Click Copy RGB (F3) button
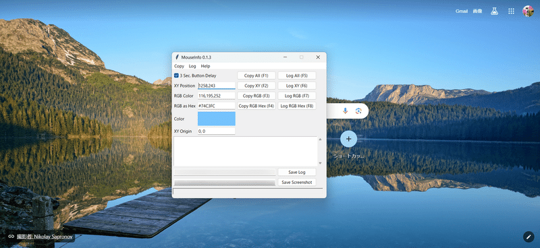 coord(256,96)
